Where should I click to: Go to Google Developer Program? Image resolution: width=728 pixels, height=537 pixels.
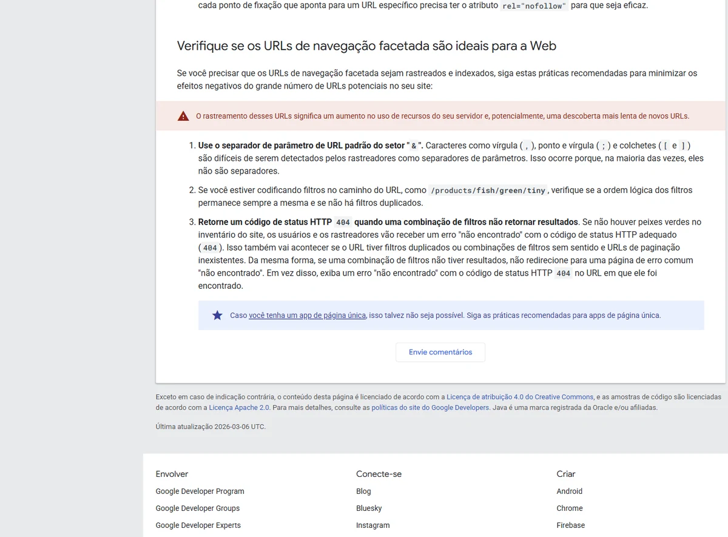[x=200, y=491]
